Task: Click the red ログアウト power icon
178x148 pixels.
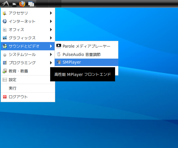Action: pos(5,97)
